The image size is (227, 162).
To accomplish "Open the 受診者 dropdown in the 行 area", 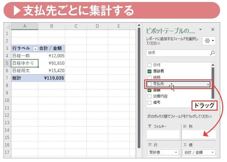I will pos(176,152).
